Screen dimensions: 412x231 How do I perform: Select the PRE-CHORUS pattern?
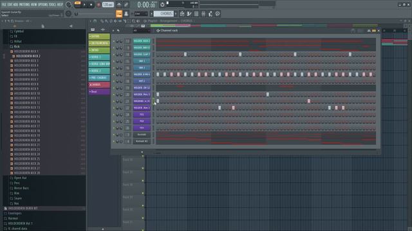(x=99, y=78)
